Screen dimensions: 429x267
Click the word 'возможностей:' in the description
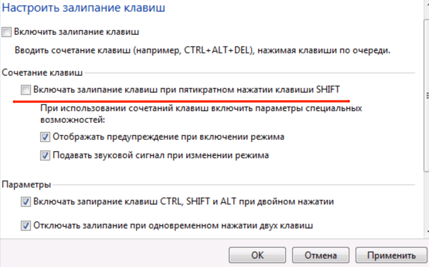73,120
